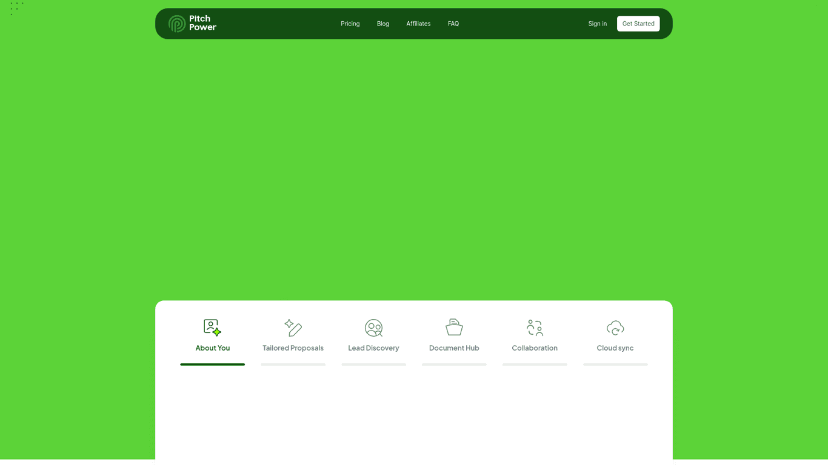Select the Document Hub tab label
This screenshot has height=465, width=828.
pyautogui.click(x=454, y=348)
